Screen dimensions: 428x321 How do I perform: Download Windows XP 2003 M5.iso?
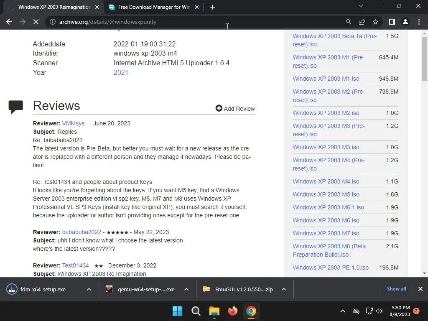[326, 194]
